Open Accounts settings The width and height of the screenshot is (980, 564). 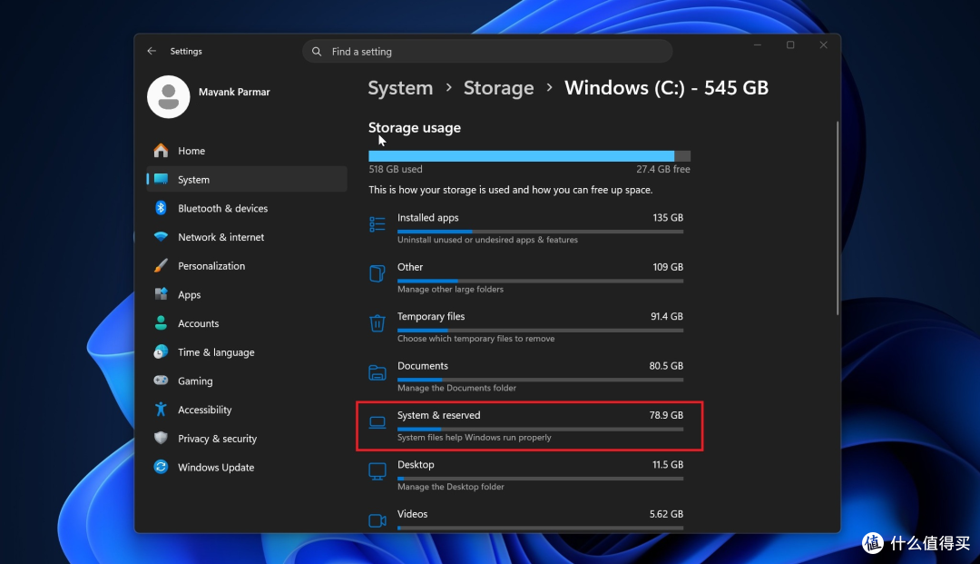[x=246, y=323]
